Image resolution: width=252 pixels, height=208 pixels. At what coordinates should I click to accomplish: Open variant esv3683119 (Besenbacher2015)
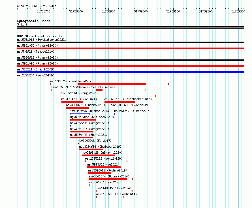pyautogui.click(x=128, y=99)
